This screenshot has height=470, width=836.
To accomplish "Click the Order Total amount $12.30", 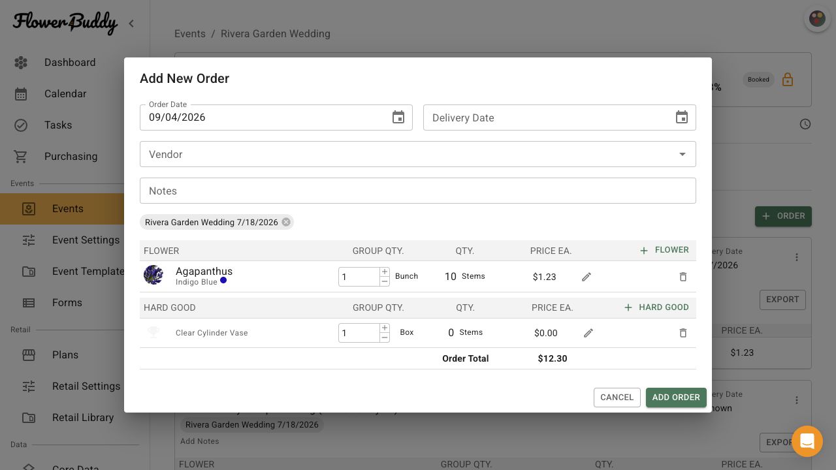I will click(x=553, y=358).
